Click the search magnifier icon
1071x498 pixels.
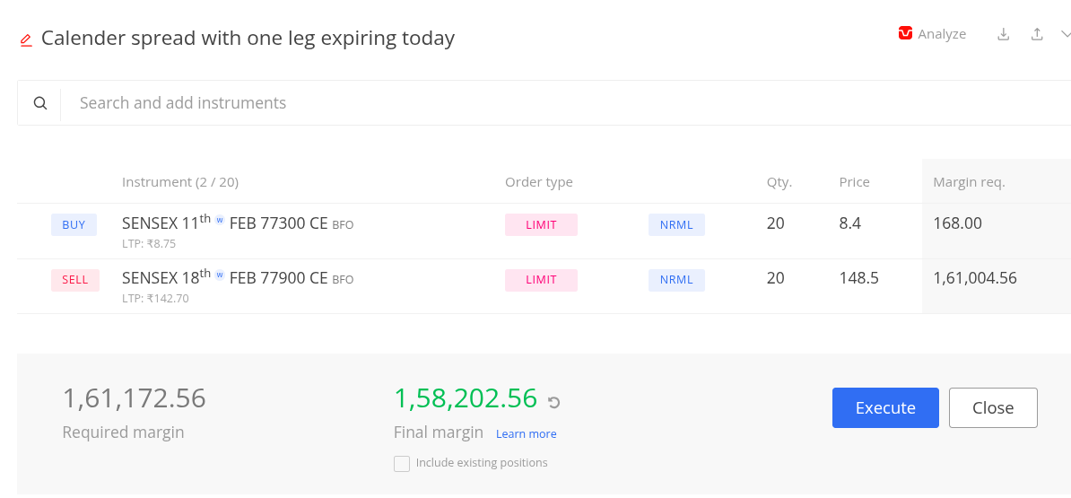(x=40, y=103)
